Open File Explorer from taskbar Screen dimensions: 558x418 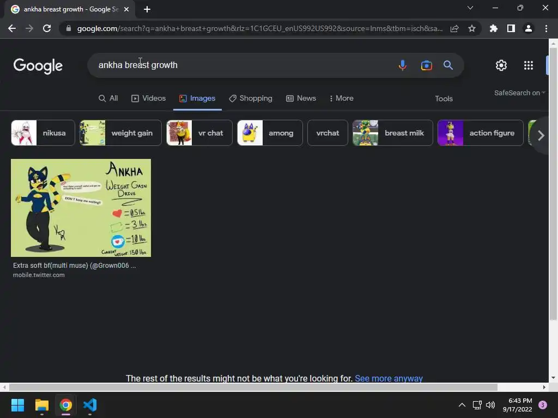[41, 405]
